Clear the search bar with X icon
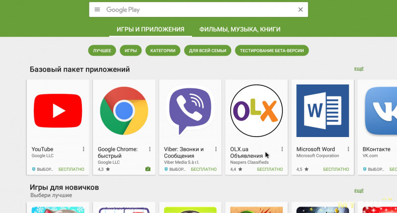 coord(300,9)
